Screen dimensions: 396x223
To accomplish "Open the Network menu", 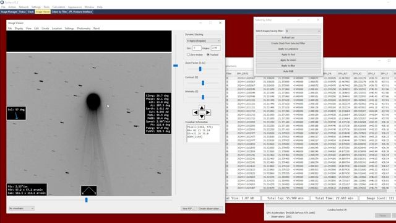I will pos(24,7).
